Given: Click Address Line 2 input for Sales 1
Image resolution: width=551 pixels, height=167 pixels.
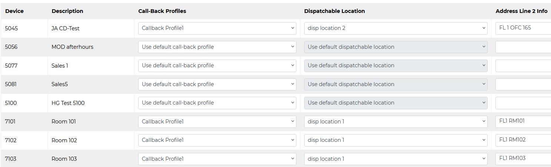Looking at the screenshot, I should (x=523, y=65).
